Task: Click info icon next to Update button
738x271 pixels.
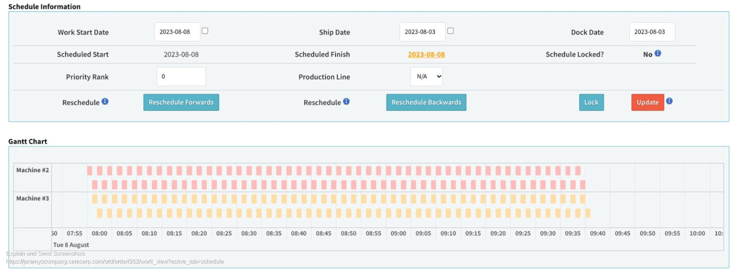Action: coord(669,101)
